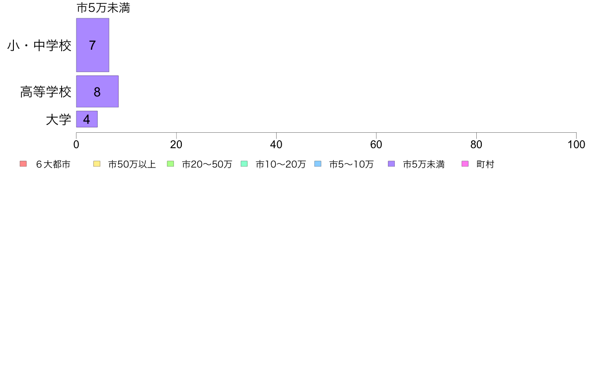The width and height of the screenshot is (590, 366).
Task: Click the 市20〜50万 green legend swatch
Action: pos(170,164)
